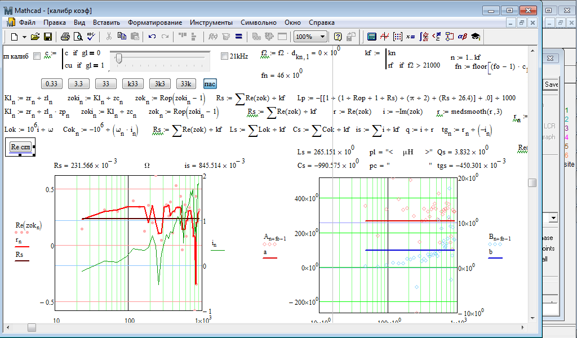Open the Matrix toolbar palette
The image size is (577, 338).
tap(398, 37)
